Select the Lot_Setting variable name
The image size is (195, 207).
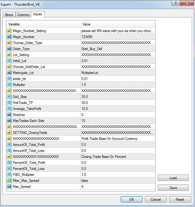[x=21, y=55]
